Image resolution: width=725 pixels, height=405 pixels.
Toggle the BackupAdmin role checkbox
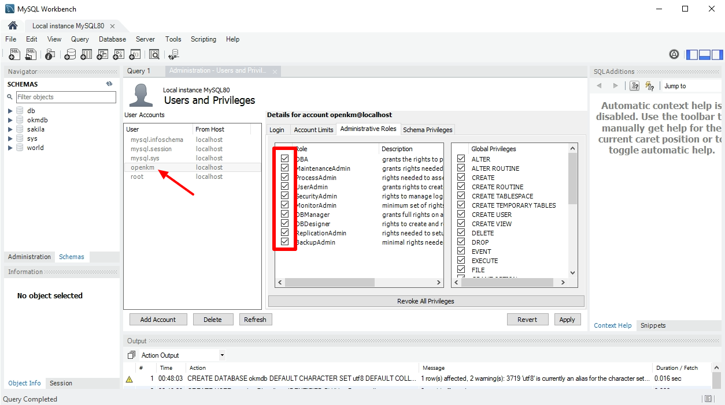click(284, 242)
